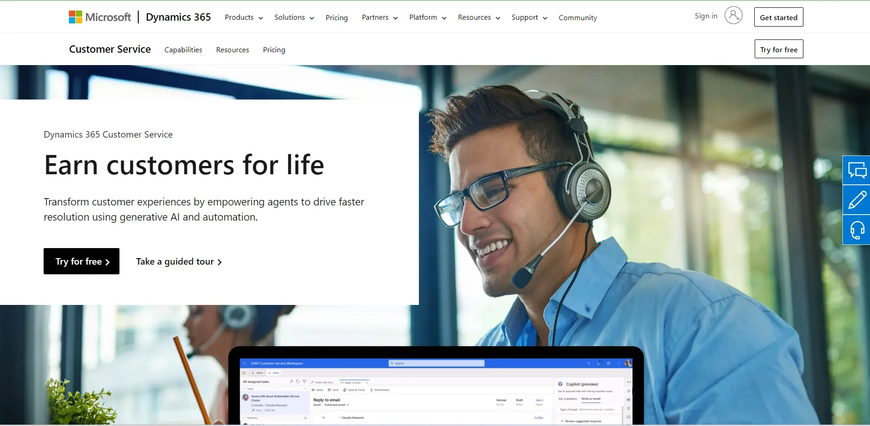Click the filter icon in All assigned tasks

[305, 382]
